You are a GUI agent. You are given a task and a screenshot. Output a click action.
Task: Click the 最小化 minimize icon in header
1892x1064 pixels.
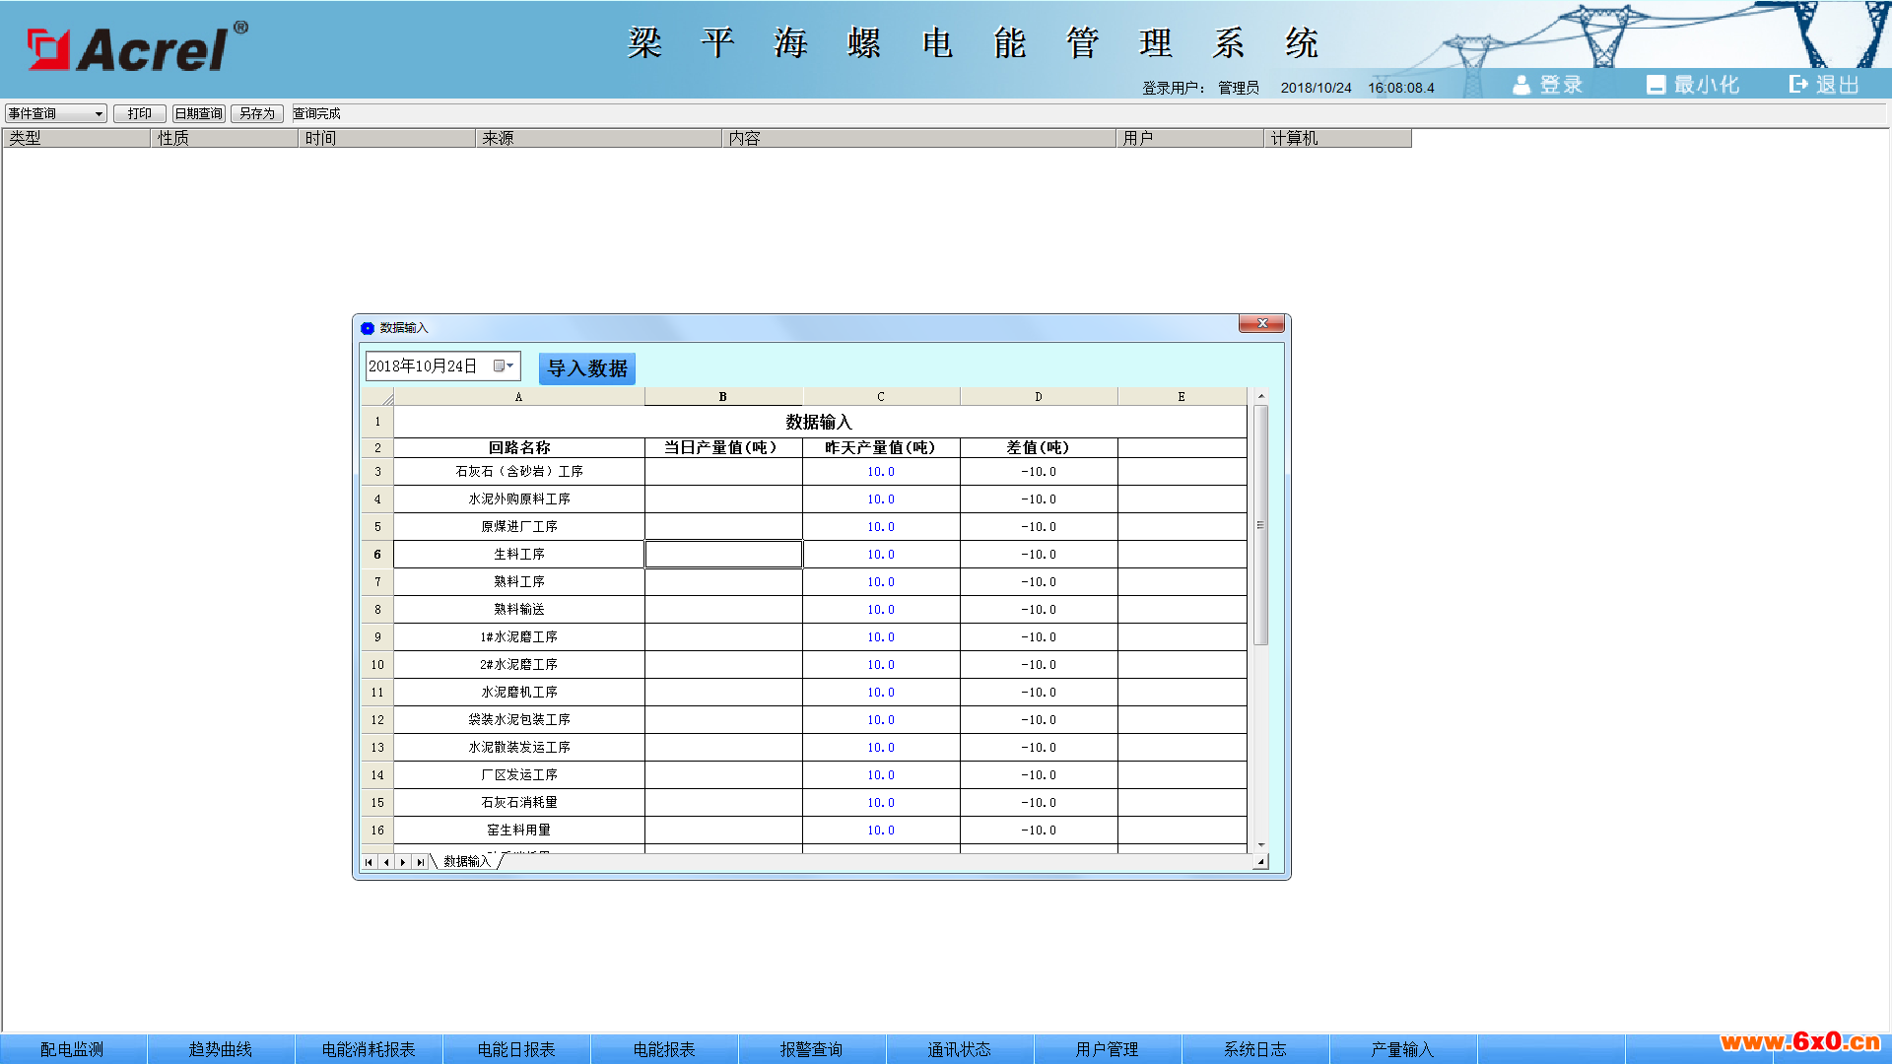tap(1655, 86)
